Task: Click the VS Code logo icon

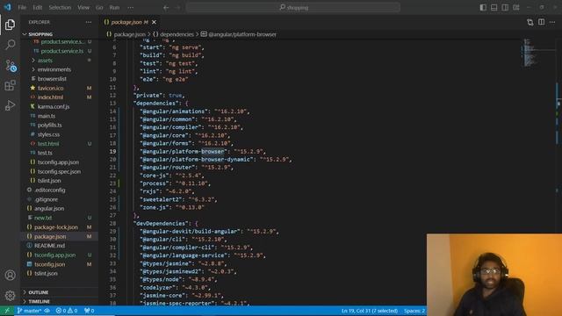Action: (x=7, y=7)
